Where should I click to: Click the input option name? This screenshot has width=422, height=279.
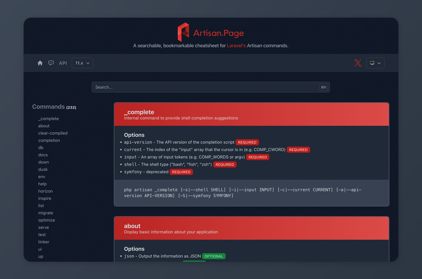pyautogui.click(x=130, y=157)
